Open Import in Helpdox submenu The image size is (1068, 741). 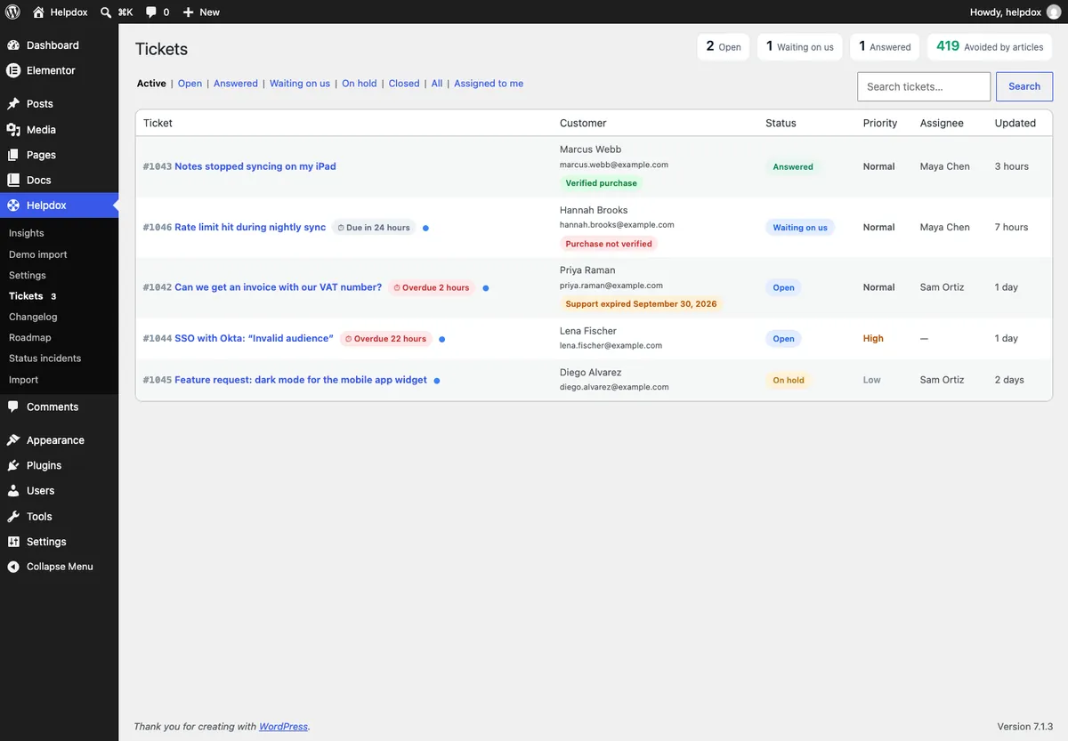24,380
